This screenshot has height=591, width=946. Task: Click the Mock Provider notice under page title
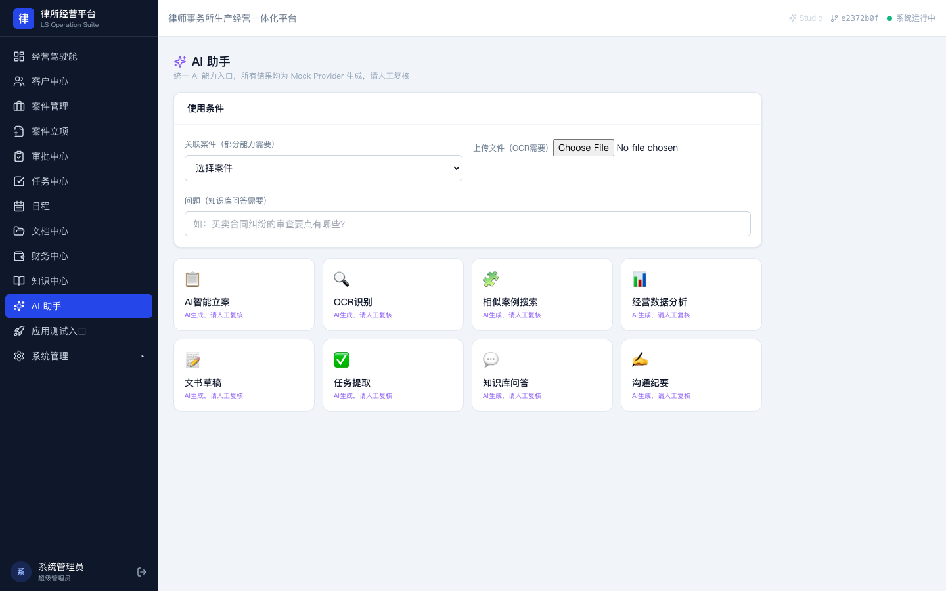[x=291, y=76]
